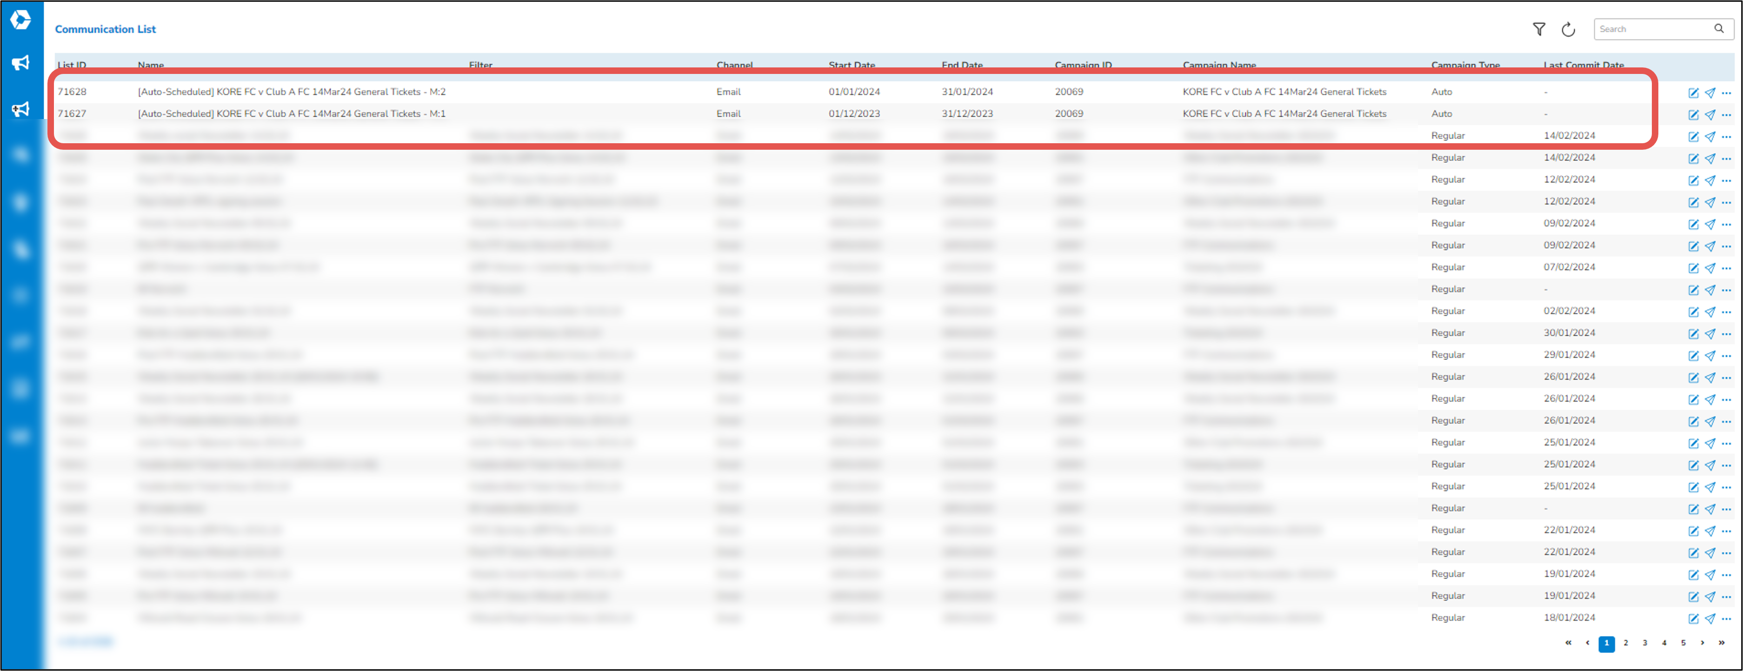This screenshot has width=1743, height=671.
Task: Go to page 3
Action: coord(1645,643)
